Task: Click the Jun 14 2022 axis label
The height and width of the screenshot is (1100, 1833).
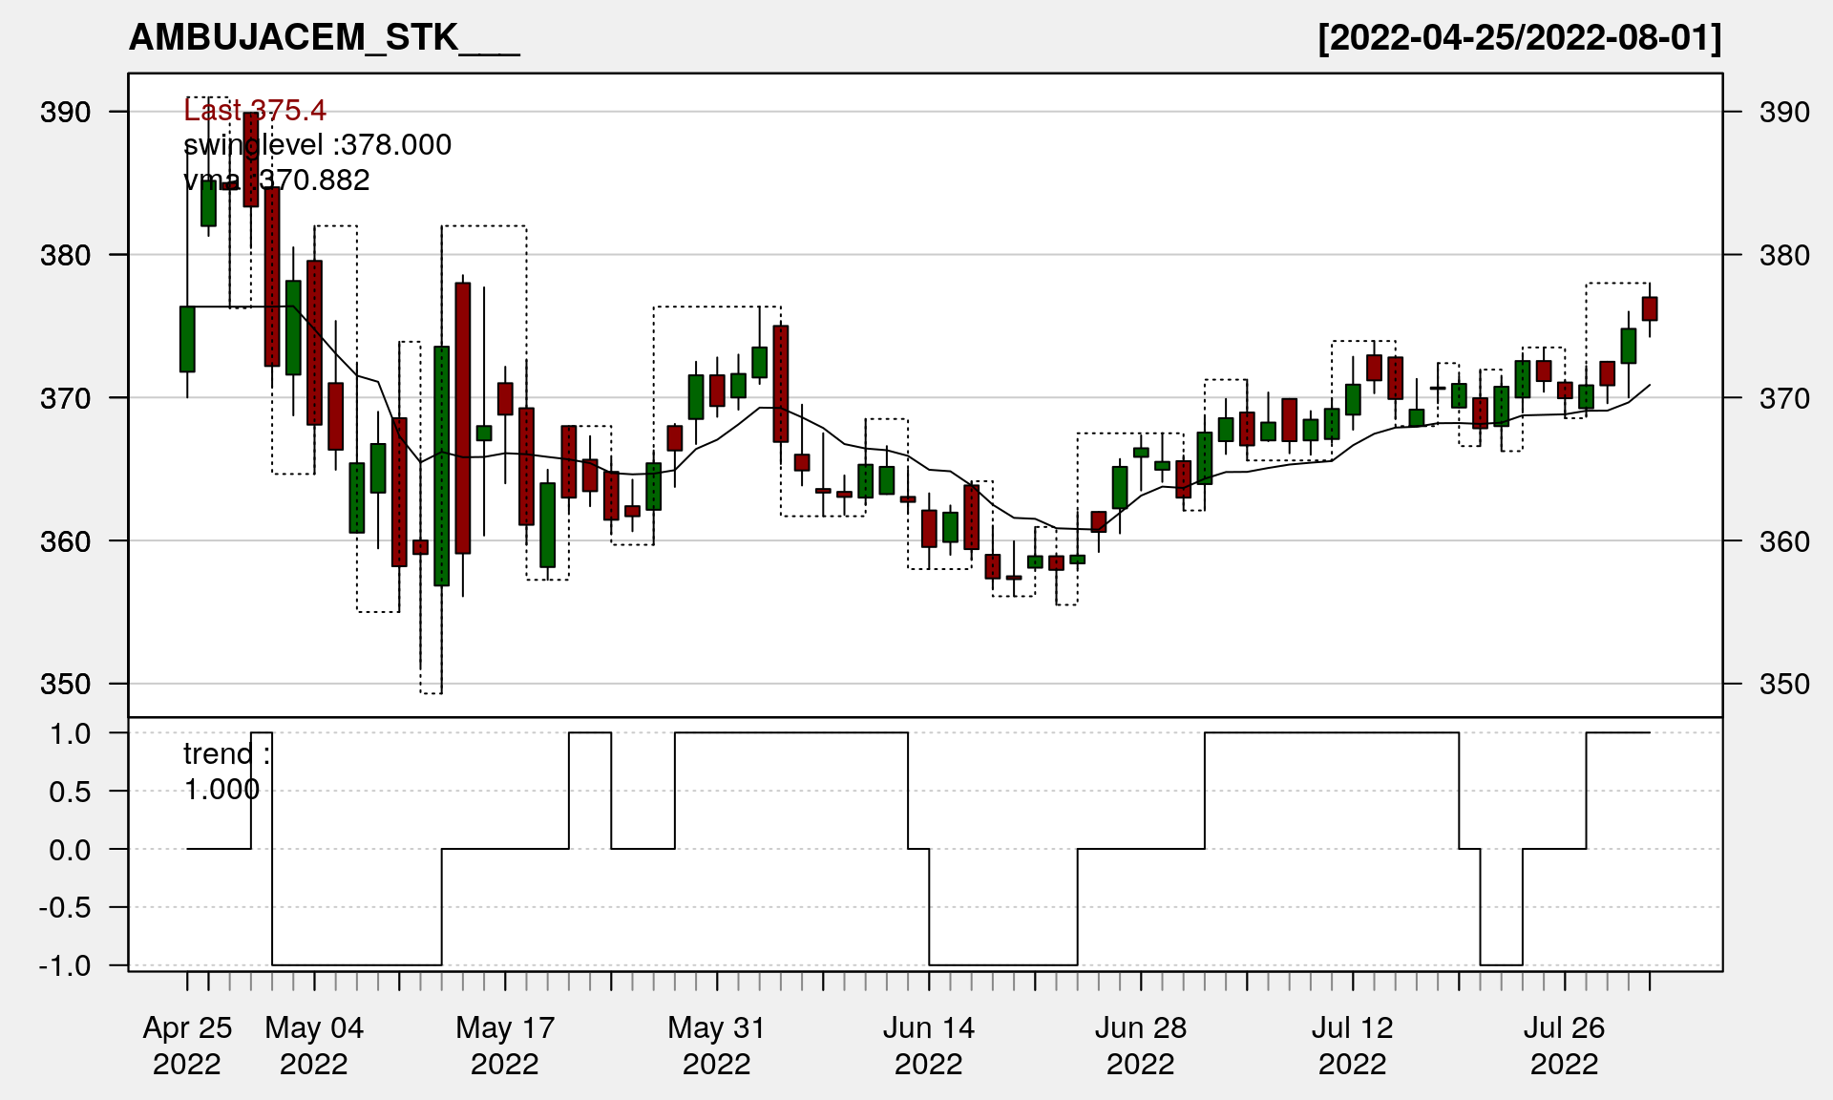Action: tap(929, 1045)
